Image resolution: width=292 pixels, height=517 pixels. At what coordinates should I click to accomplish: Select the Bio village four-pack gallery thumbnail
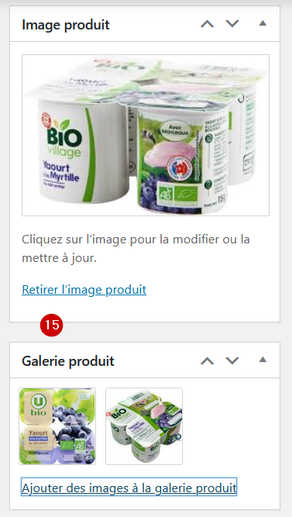(144, 426)
